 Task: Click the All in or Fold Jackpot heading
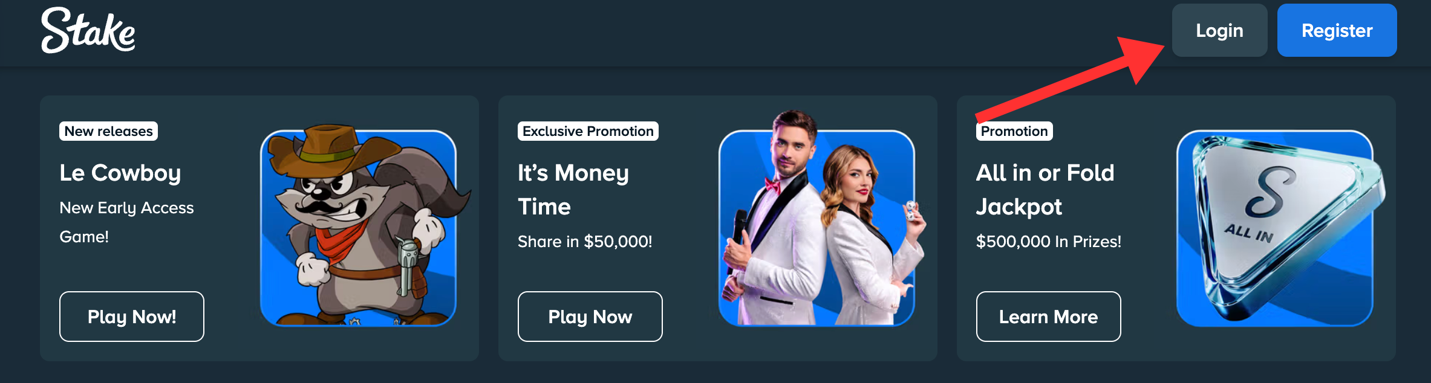[1045, 190]
